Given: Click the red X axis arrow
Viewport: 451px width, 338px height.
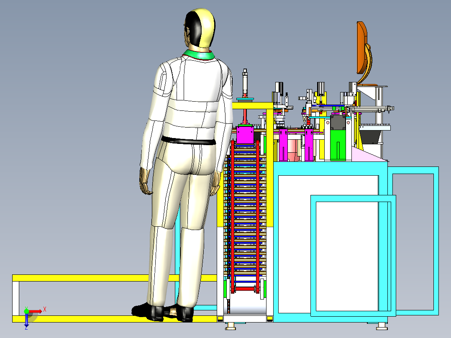Looking at the screenshot, I should 36,311.
